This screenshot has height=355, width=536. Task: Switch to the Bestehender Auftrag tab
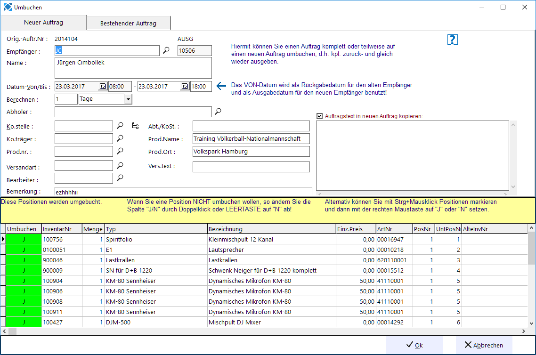[x=128, y=23]
